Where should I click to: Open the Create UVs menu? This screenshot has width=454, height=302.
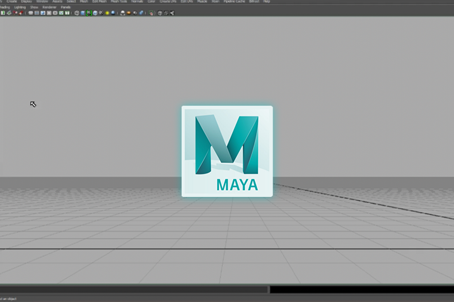[x=168, y=1]
